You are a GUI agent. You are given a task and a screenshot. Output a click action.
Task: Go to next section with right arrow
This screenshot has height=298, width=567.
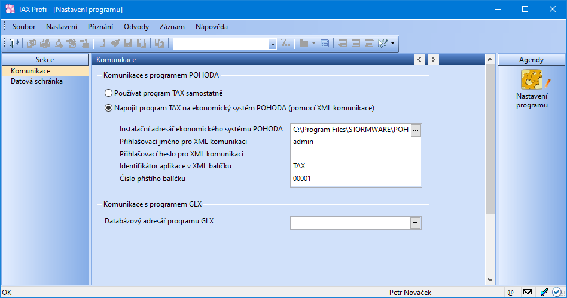click(433, 60)
